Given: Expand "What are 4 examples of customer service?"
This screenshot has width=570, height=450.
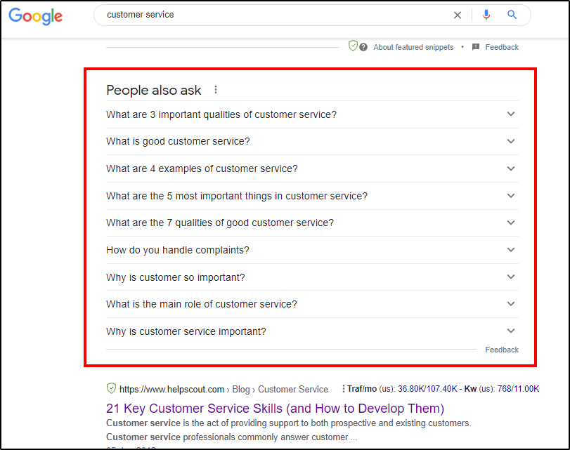Looking at the screenshot, I should (511, 168).
